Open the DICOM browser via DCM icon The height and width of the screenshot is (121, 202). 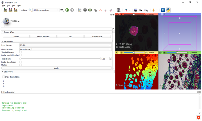[x=10, y=10]
